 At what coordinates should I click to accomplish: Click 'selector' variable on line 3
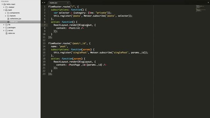point(64,13)
